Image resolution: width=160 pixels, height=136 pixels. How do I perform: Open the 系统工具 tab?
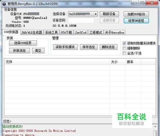coord(52,32)
